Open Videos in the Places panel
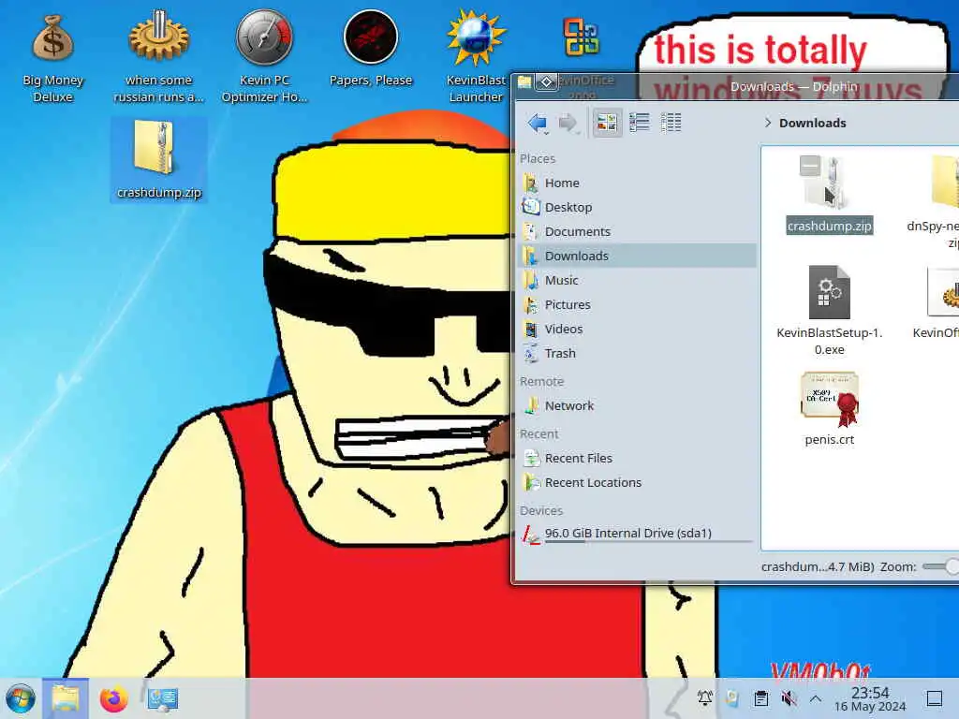This screenshot has width=959, height=719. click(x=636, y=329)
